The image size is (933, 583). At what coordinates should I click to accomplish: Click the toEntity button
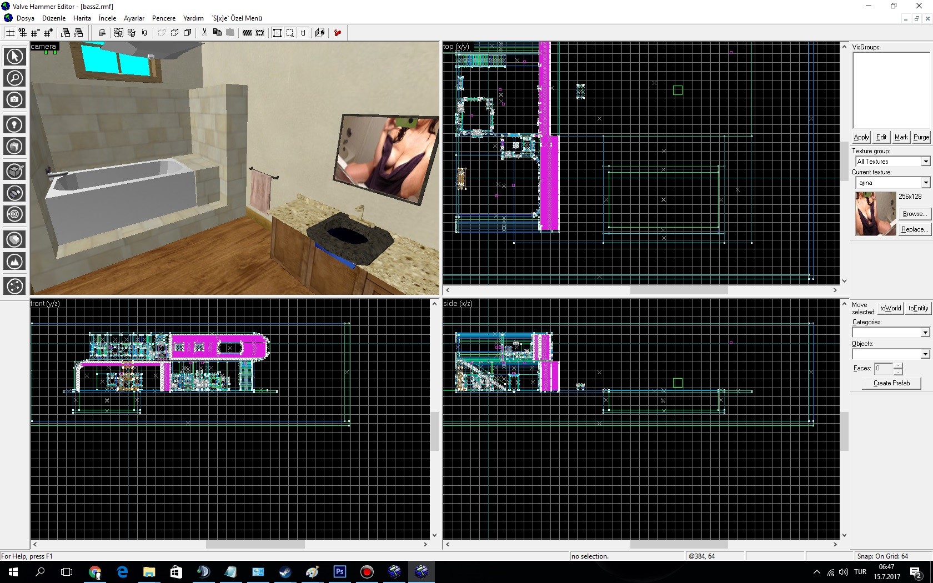(918, 308)
